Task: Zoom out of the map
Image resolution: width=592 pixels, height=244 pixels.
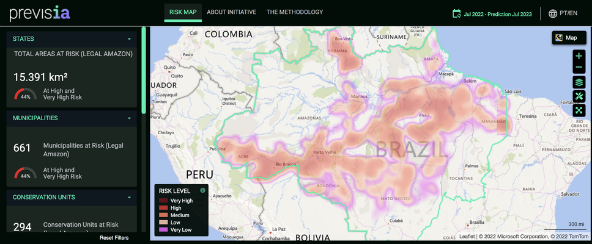Action: coord(579,68)
